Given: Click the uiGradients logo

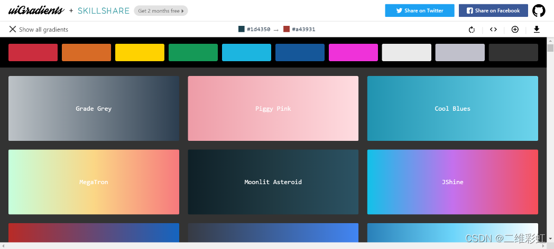Looking at the screenshot, I should [x=36, y=11].
